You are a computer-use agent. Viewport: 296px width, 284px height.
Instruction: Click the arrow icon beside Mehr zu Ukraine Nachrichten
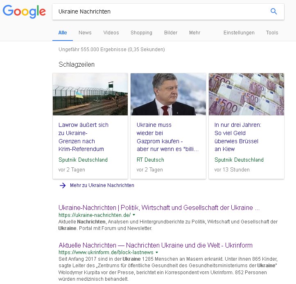point(63,185)
